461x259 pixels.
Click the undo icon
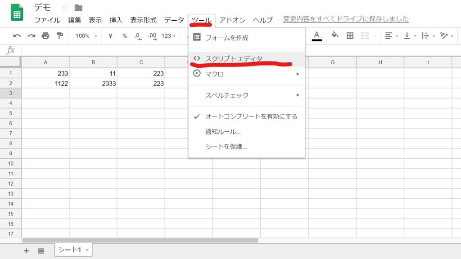[18, 36]
